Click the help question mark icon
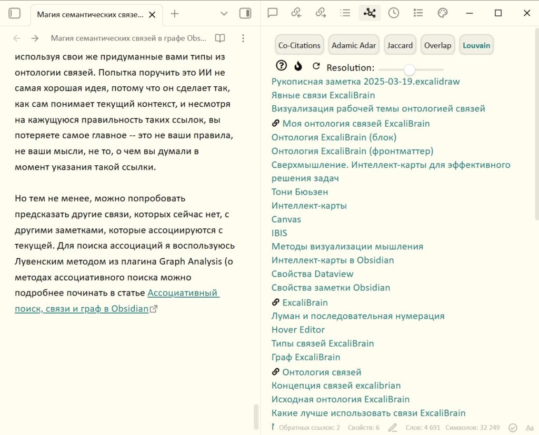 [x=282, y=66]
